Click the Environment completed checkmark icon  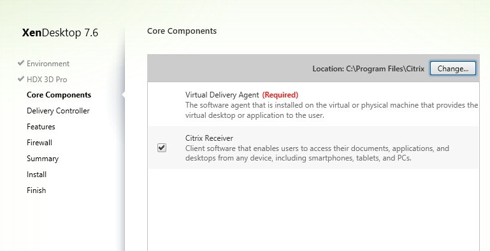pos(21,63)
